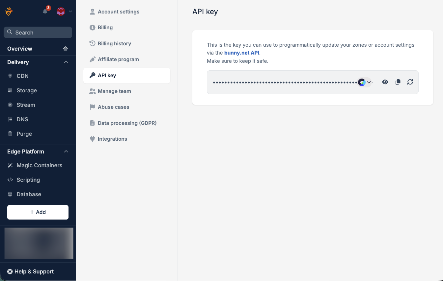Select Manage team in settings menu
Image resolution: width=443 pixels, height=281 pixels.
114,91
